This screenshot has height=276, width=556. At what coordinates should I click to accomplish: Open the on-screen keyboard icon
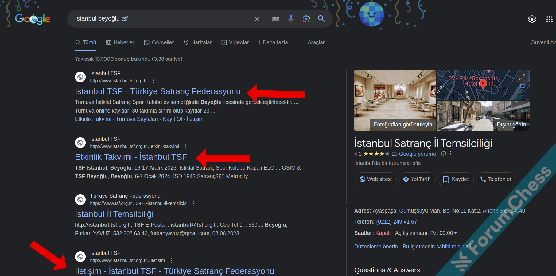(276, 19)
